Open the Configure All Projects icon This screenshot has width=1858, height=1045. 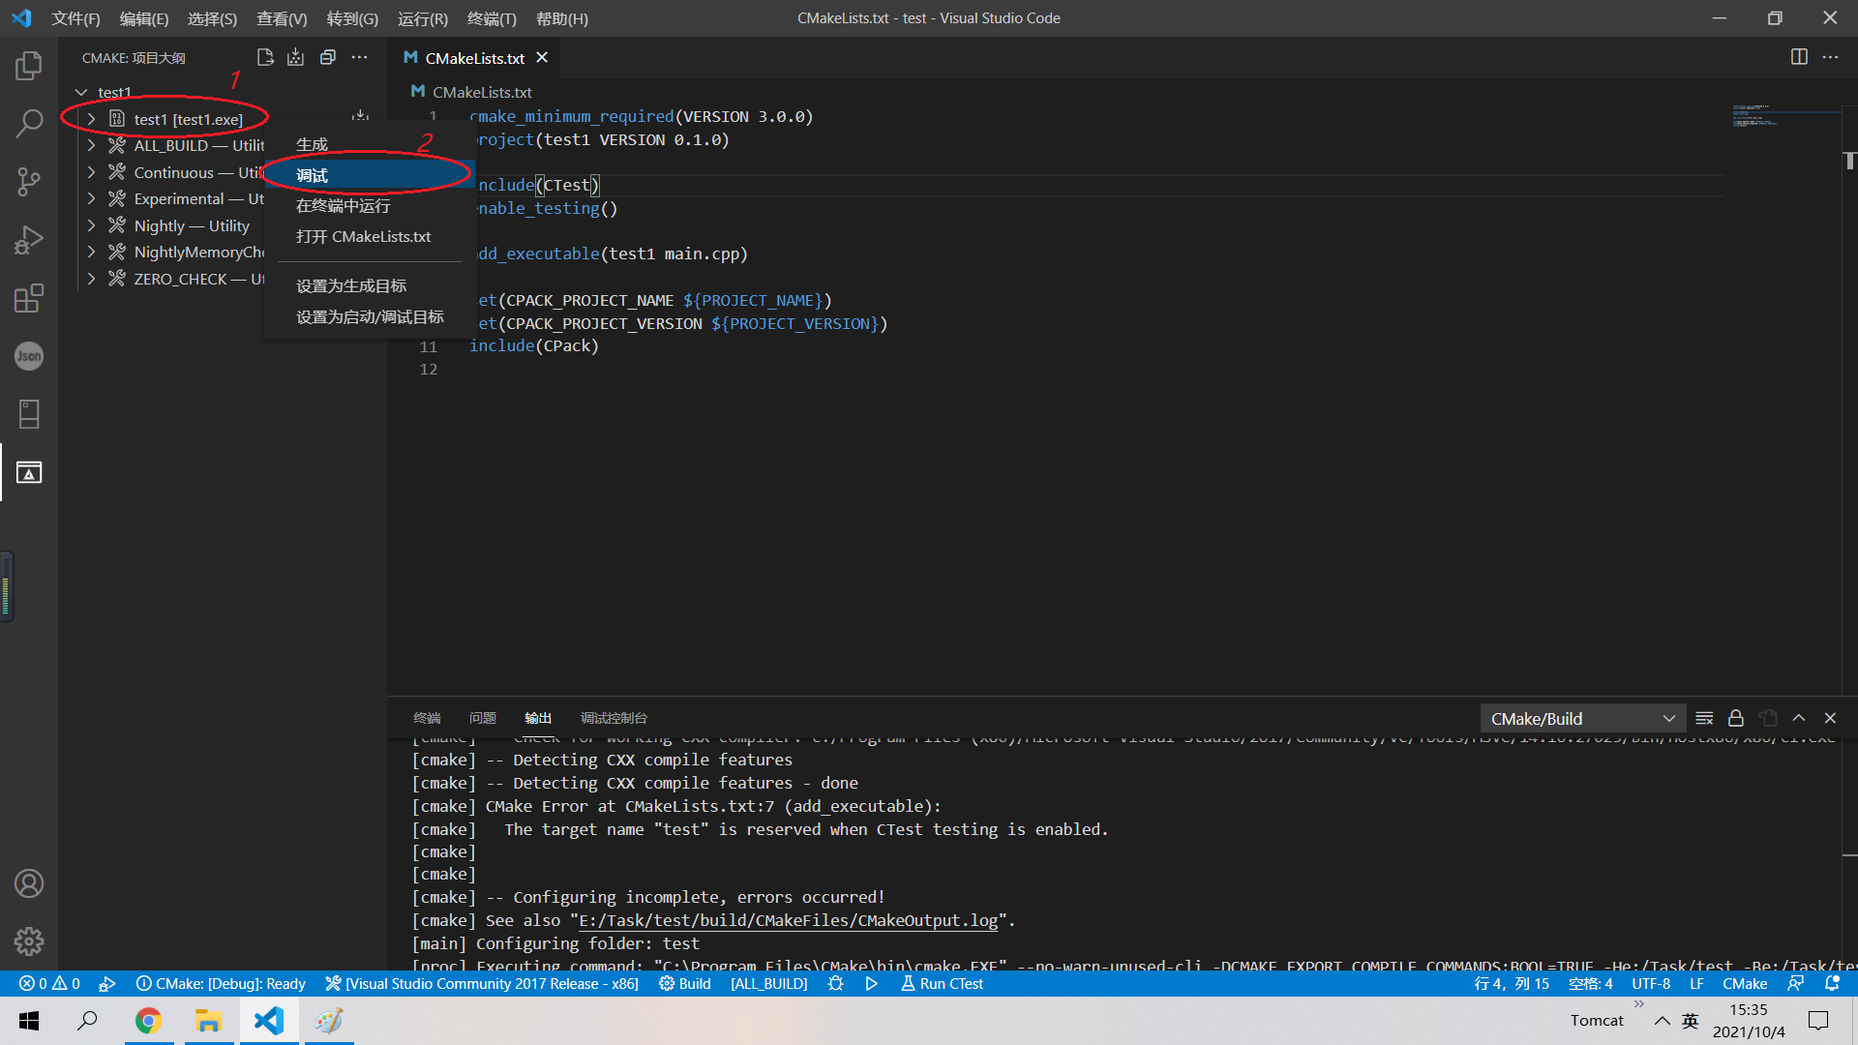coord(266,57)
